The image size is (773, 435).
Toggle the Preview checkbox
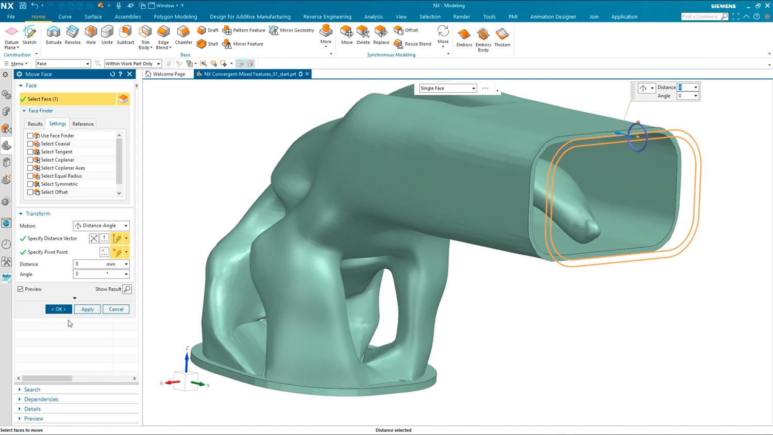click(x=21, y=289)
